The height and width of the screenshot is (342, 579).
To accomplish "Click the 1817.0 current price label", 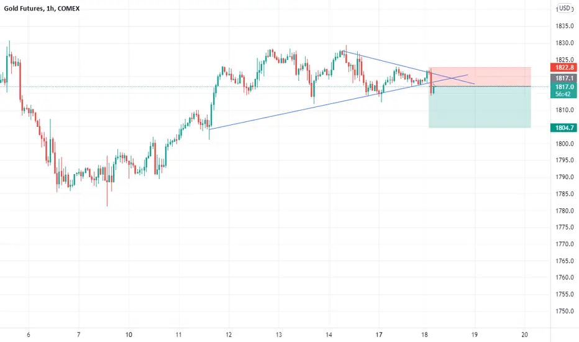I will [563, 87].
